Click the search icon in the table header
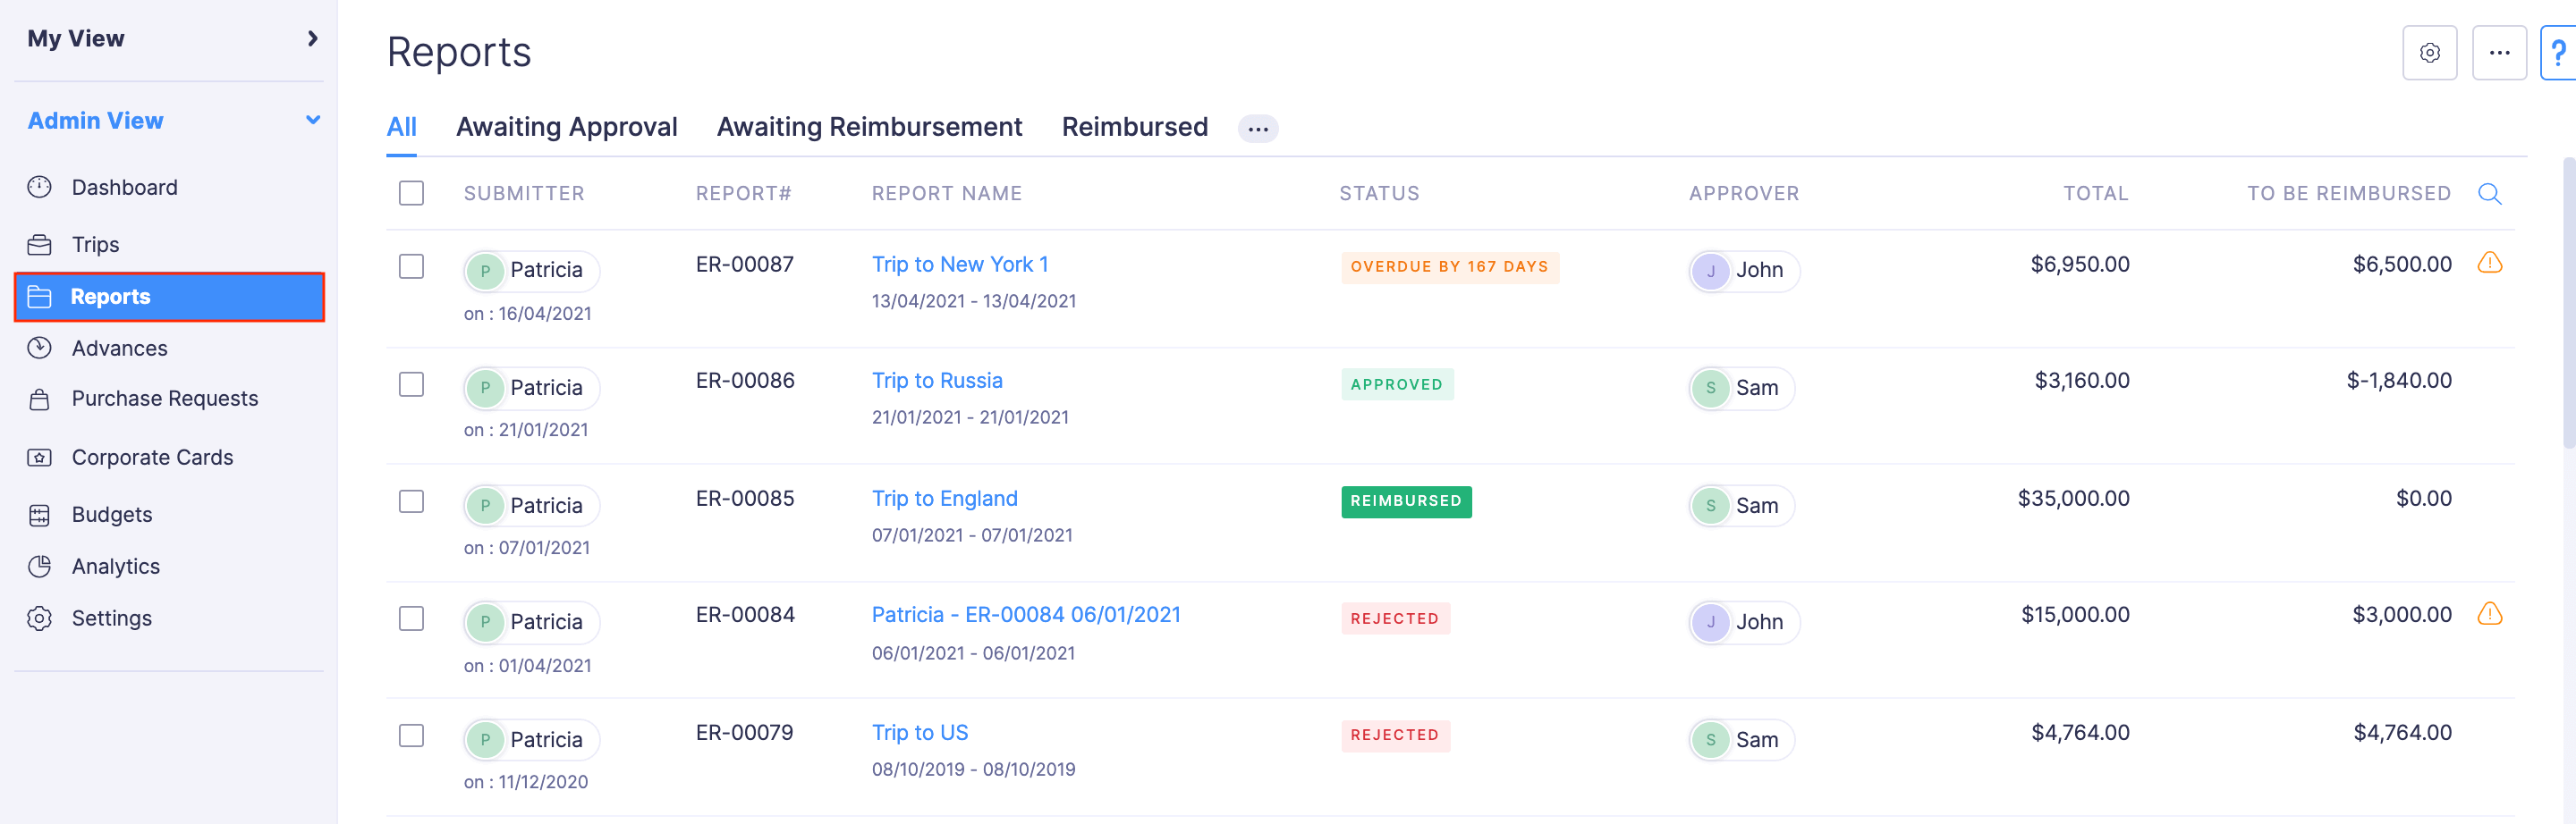This screenshot has height=824, width=2576. (2489, 194)
